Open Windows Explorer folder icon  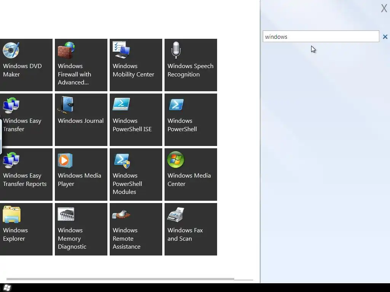click(x=11, y=214)
